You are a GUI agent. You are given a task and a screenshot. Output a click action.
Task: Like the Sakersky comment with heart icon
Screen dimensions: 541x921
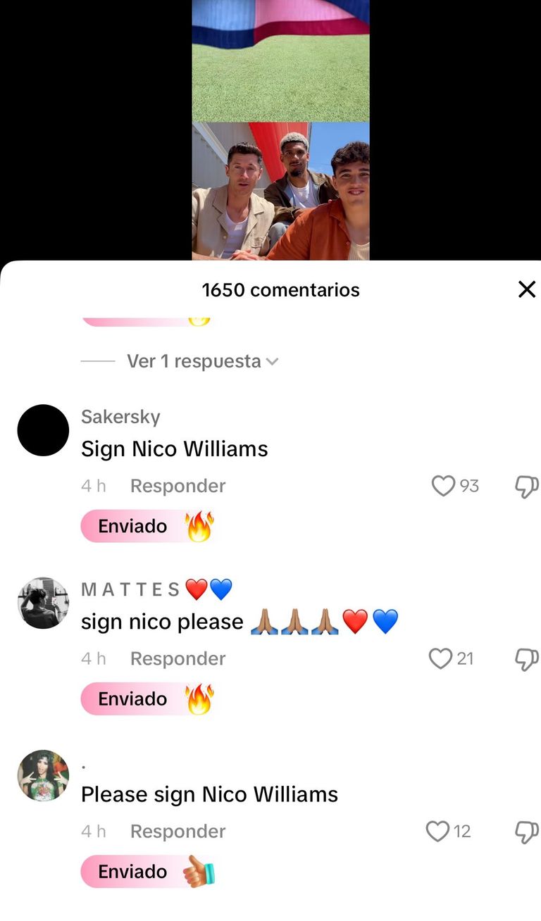point(443,486)
